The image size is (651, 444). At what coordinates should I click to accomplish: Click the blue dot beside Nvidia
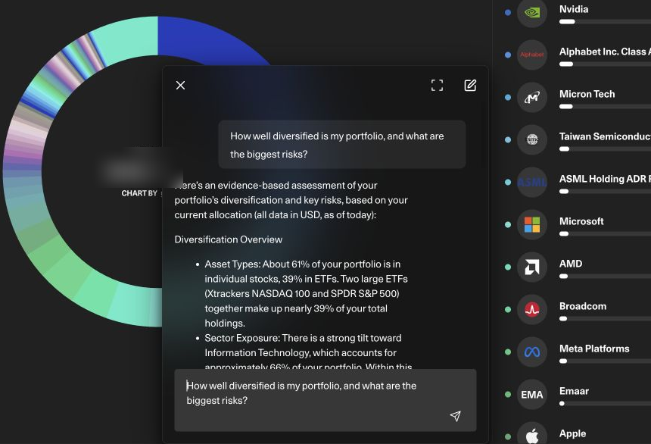click(507, 12)
